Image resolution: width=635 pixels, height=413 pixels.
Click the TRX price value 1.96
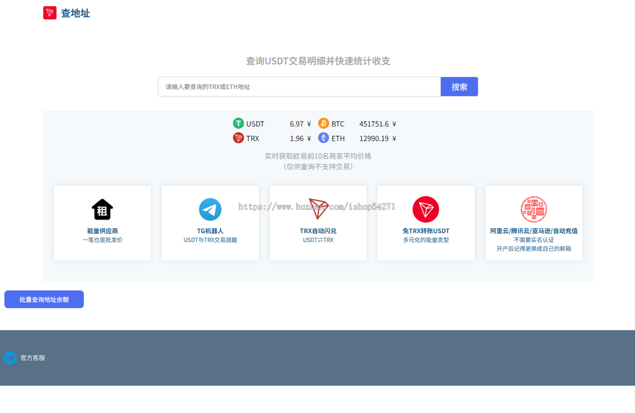297,139
